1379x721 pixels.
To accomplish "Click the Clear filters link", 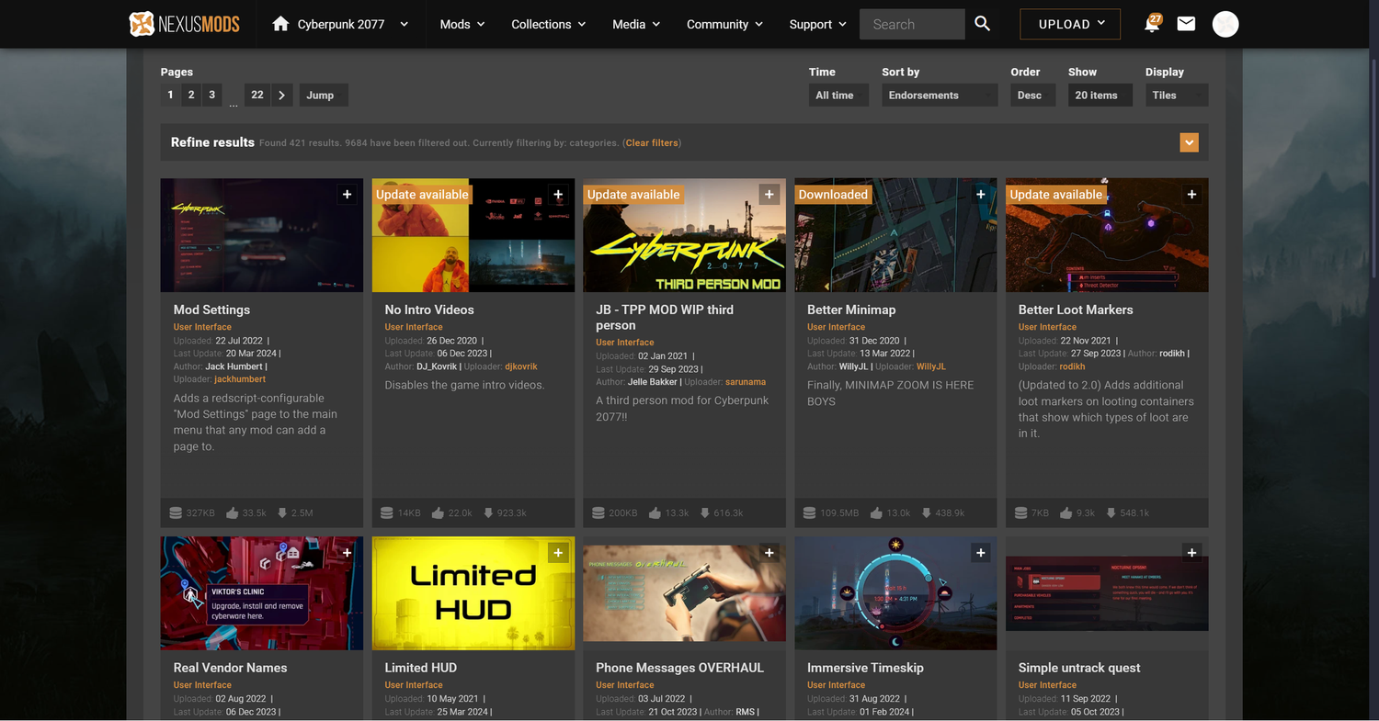I will pyautogui.click(x=652, y=143).
